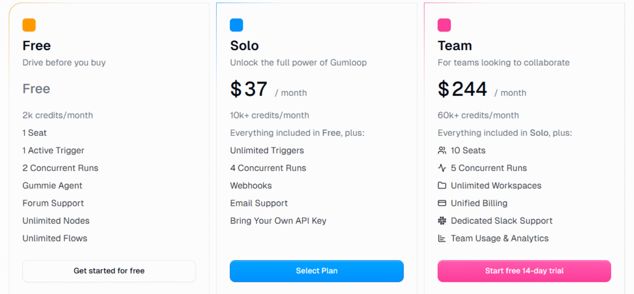Click the blue Solo plan icon
This screenshot has height=294, width=634.
tap(237, 25)
